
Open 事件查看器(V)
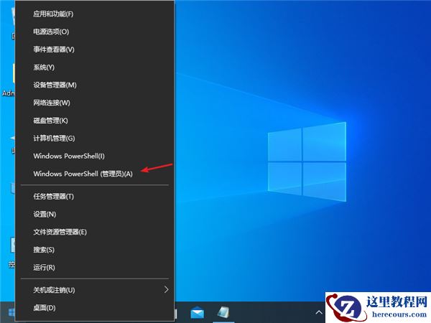[95, 50]
